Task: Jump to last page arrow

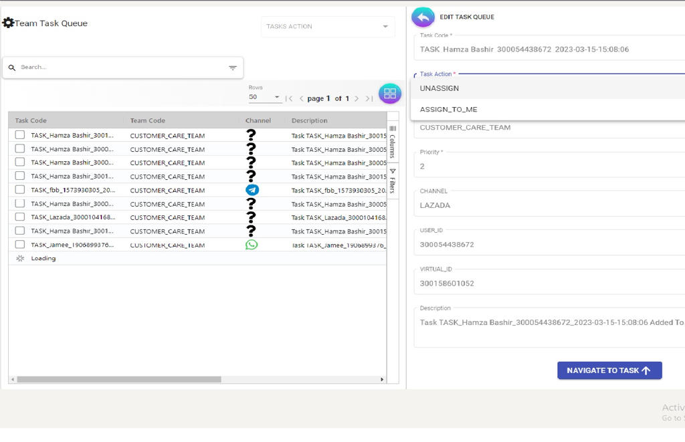Action: click(x=369, y=99)
